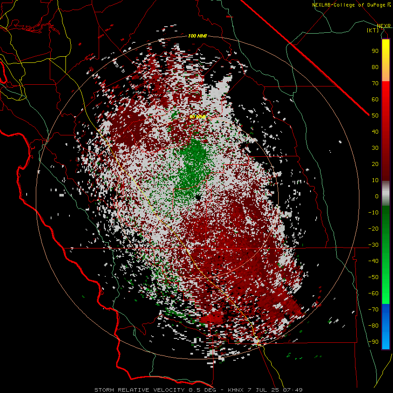Viewport: 393px width, 393px height.
Task: Click the 30 value on the velocity scale
Action: 375,148
